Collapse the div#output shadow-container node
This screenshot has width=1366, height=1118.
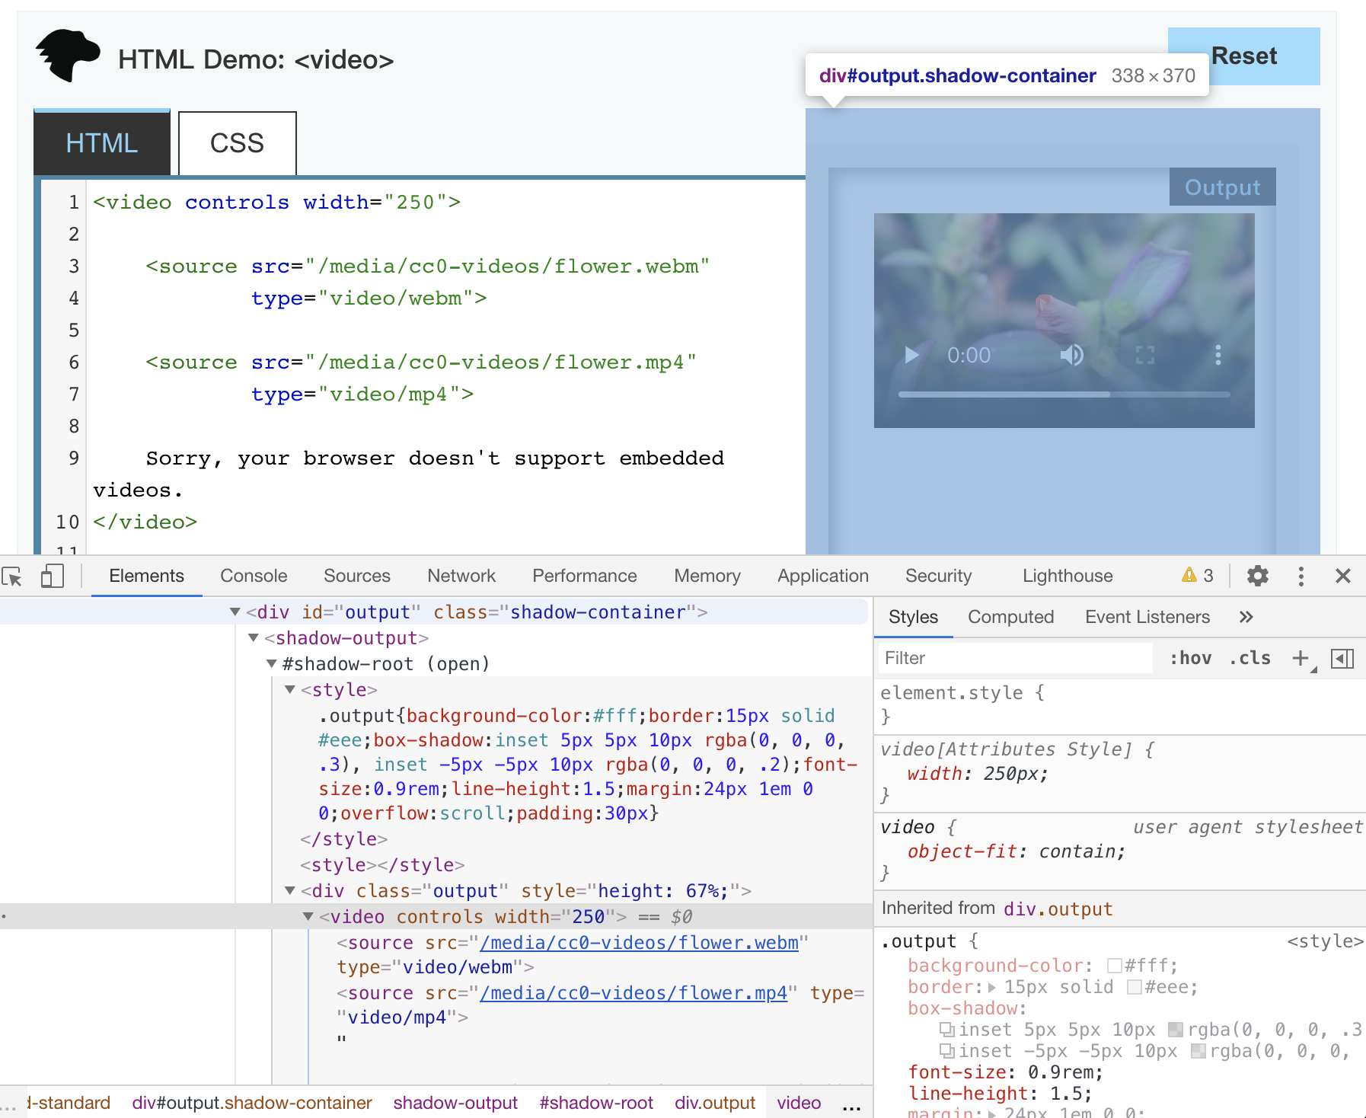235,612
